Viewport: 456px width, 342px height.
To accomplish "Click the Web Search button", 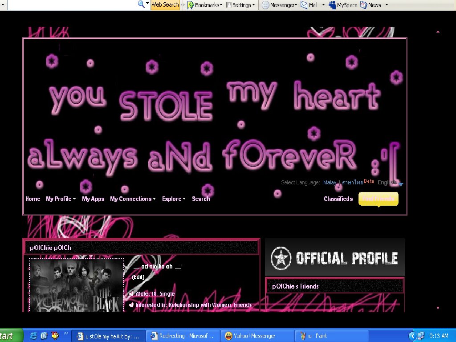I will (165, 4).
